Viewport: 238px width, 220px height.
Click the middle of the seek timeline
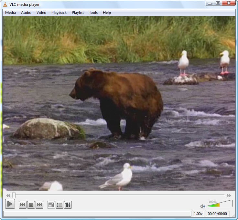(x=119, y=195)
